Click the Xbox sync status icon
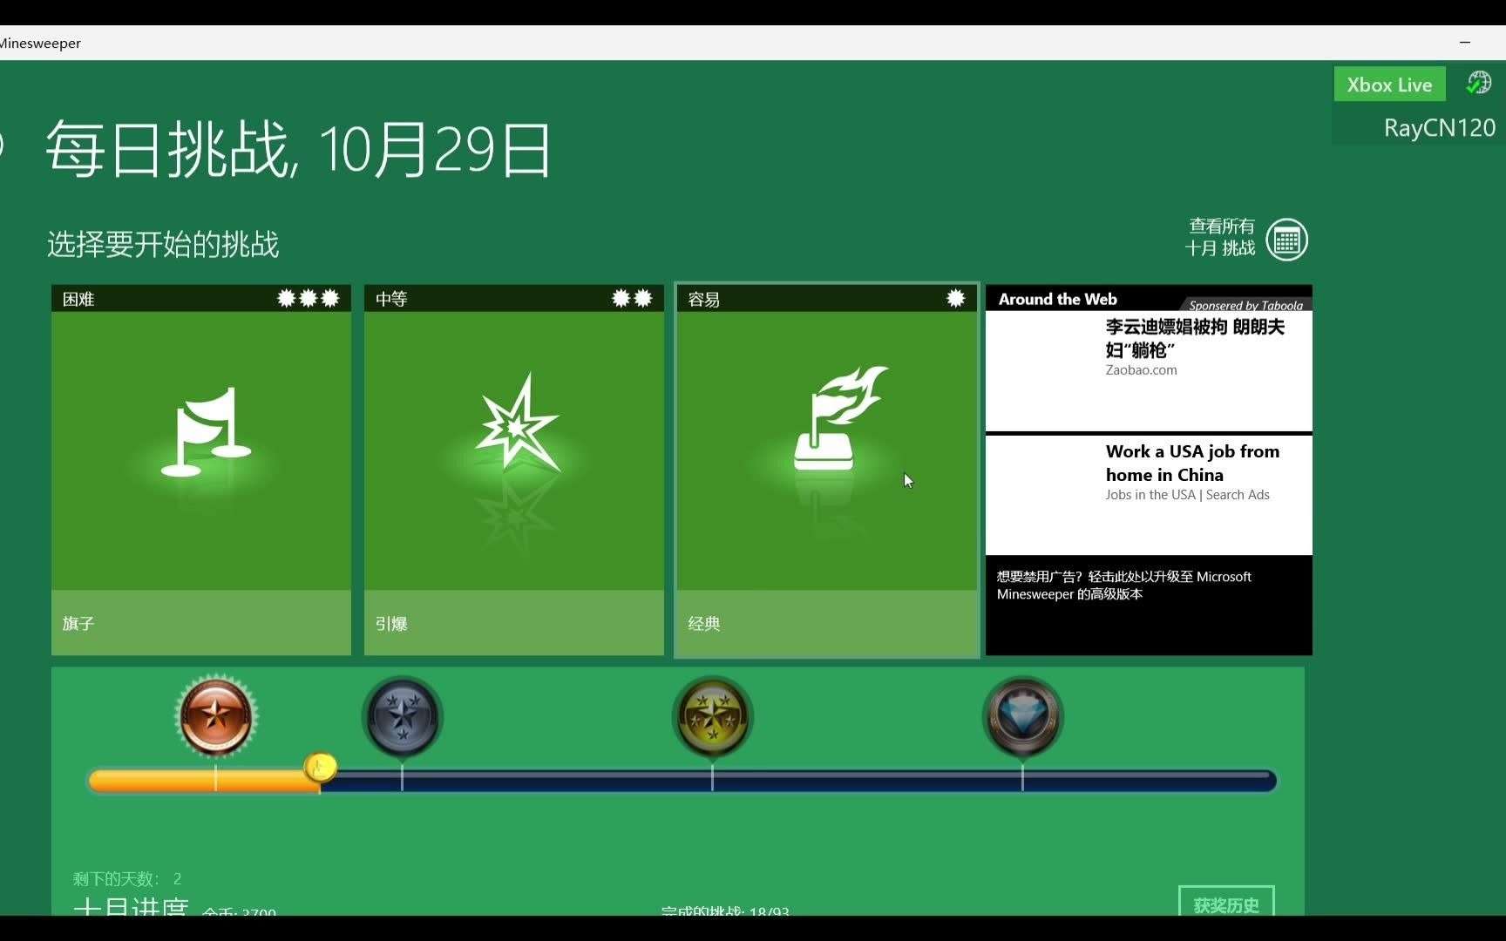 (x=1478, y=83)
